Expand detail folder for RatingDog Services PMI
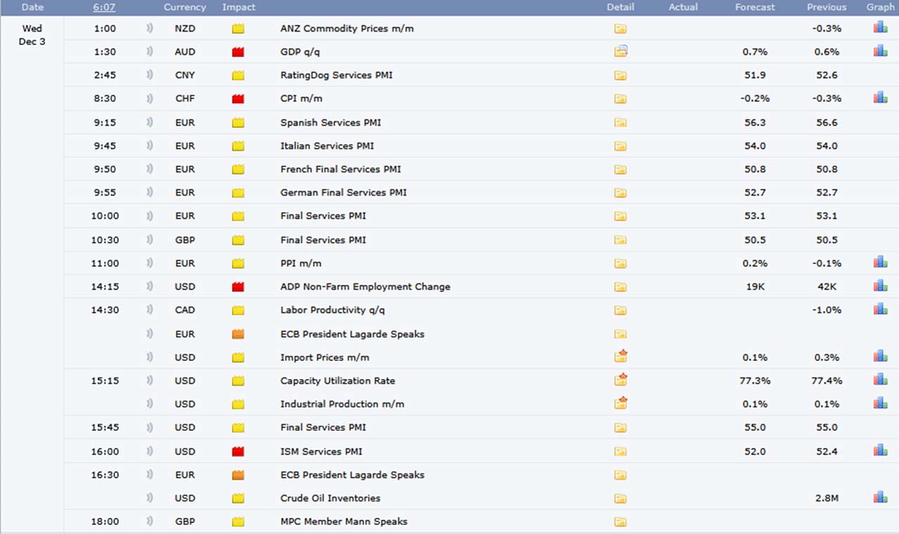This screenshot has height=534, width=899. click(x=620, y=75)
